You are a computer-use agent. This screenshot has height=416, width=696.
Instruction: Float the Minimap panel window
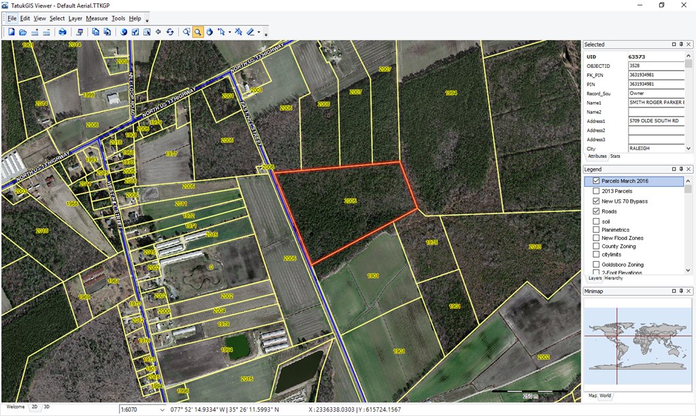point(674,291)
